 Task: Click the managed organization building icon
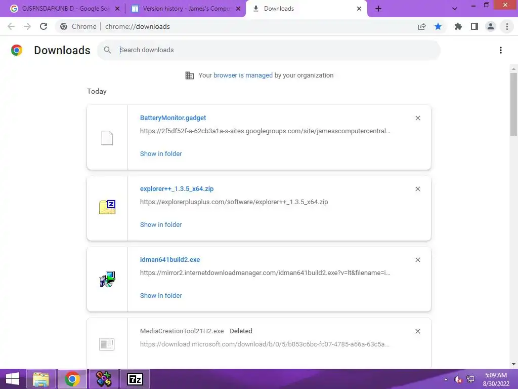coord(190,75)
